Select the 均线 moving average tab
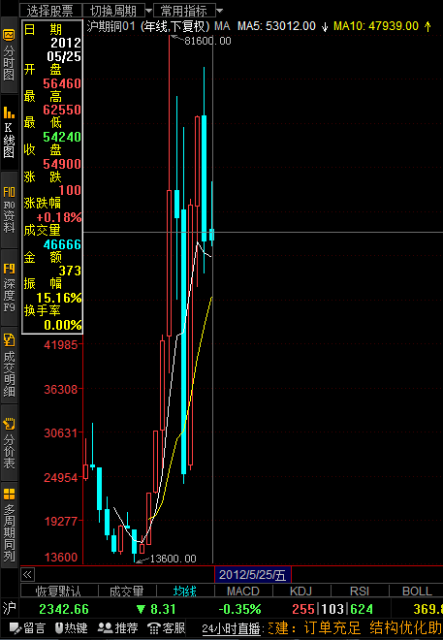 click(x=185, y=591)
